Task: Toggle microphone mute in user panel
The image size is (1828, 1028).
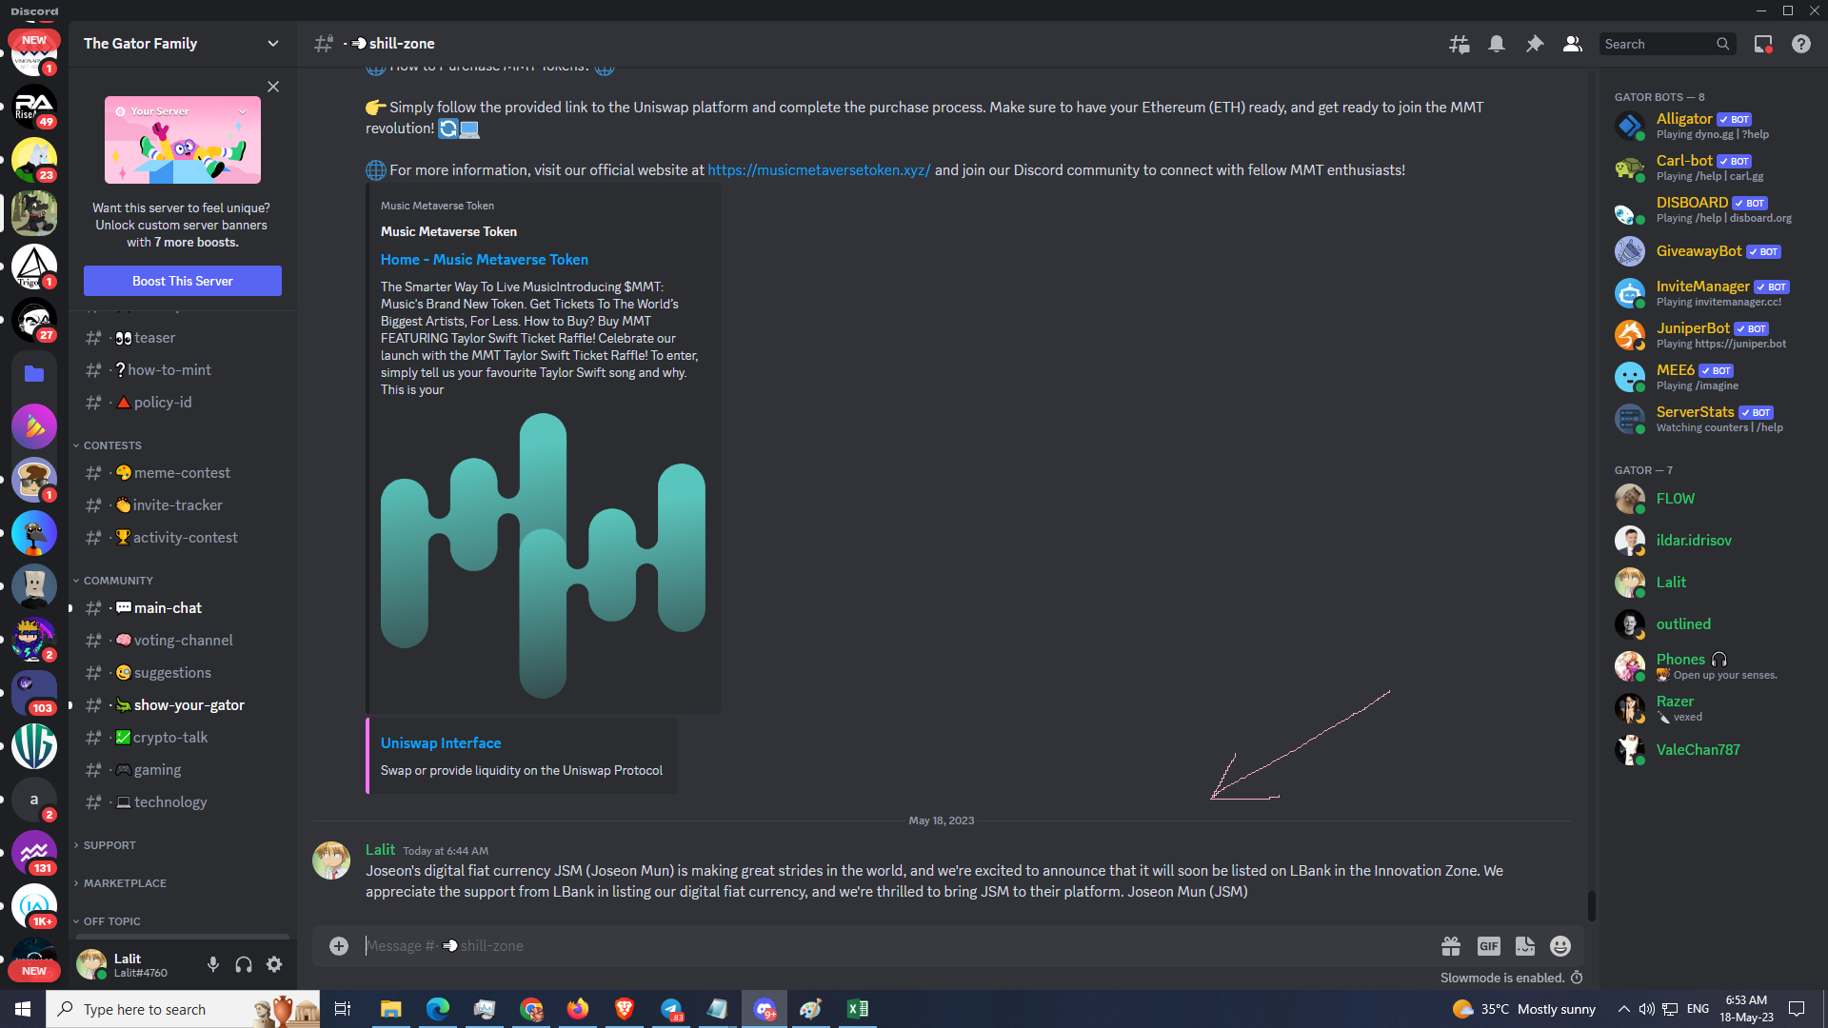Action: pyautogui.click(x=213, y=964)
